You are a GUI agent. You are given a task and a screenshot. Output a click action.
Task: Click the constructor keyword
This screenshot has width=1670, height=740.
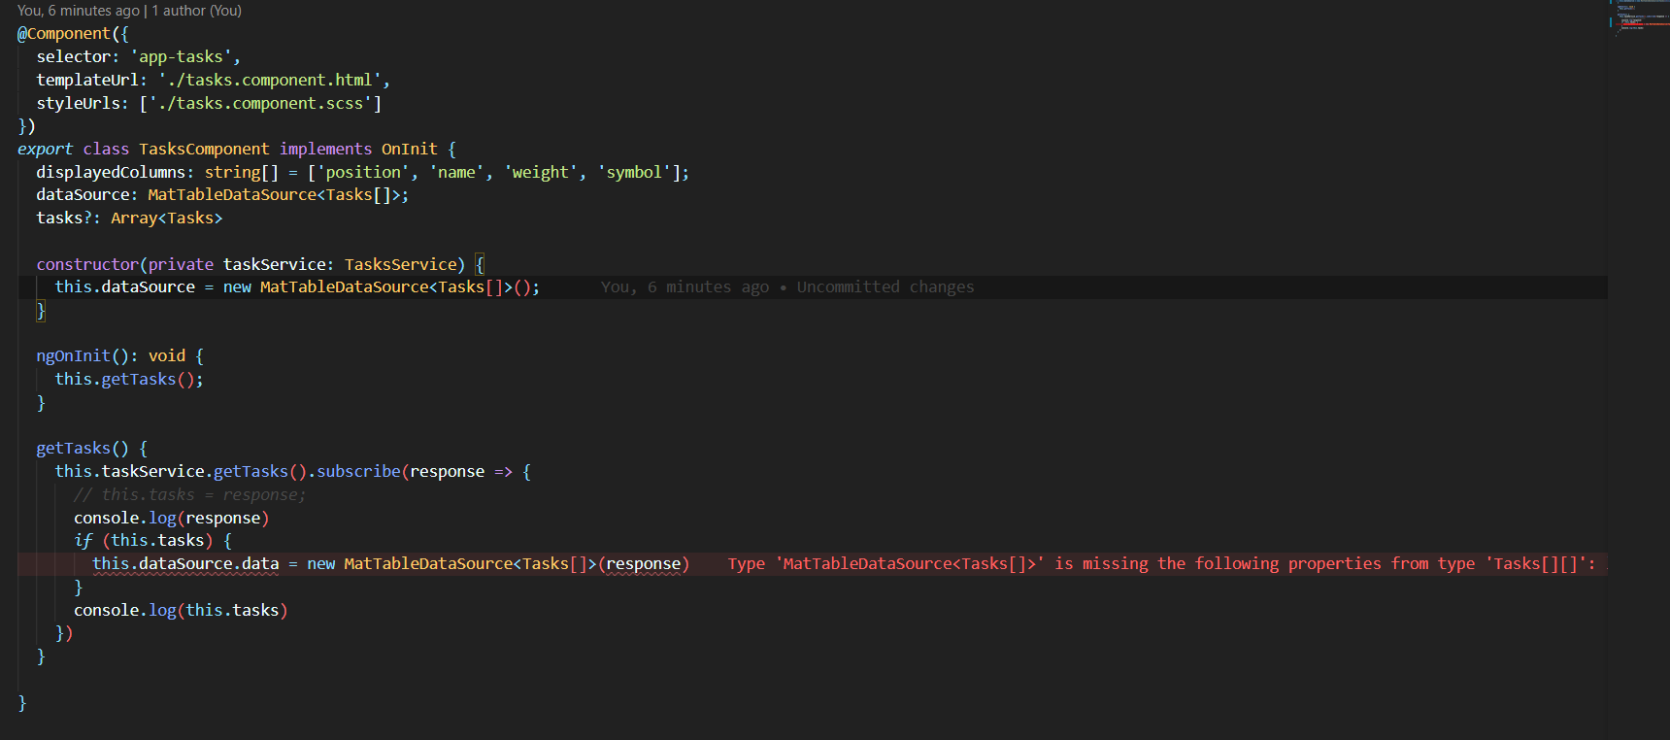point(87,264)
